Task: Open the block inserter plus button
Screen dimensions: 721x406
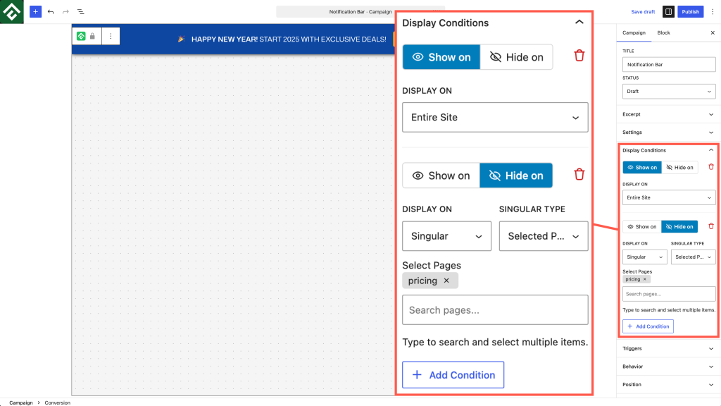Action: point(35,11)
